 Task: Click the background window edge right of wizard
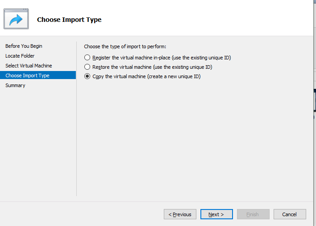point(314,98)
